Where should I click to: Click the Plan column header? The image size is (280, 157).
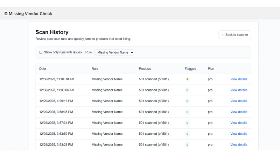point(211,69)
